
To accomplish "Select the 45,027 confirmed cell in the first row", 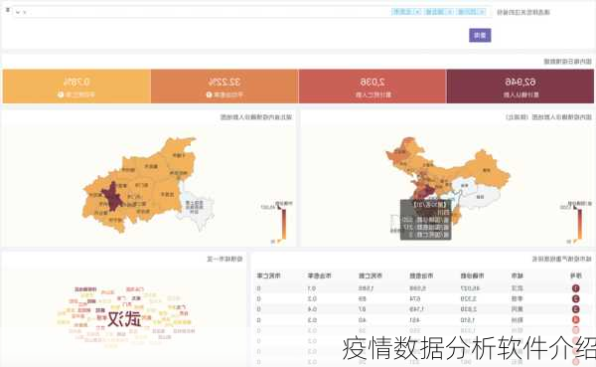I will coord(470,288).
